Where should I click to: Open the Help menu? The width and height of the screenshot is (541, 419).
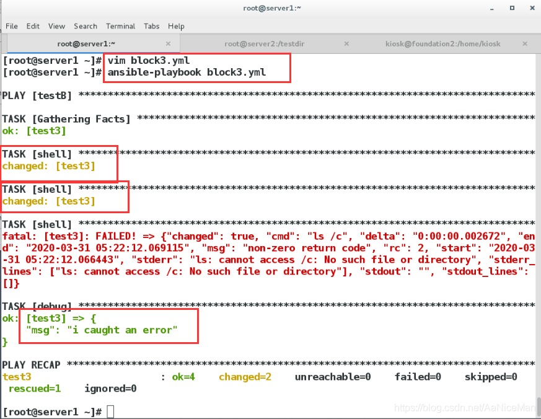(x=176, y=26)
